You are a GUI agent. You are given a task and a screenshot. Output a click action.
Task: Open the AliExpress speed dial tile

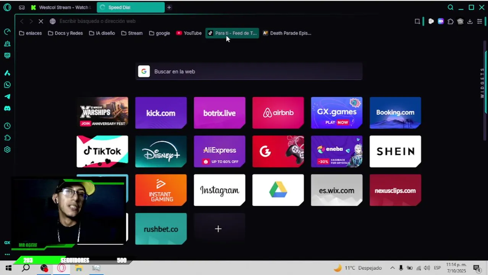[220, 151]
